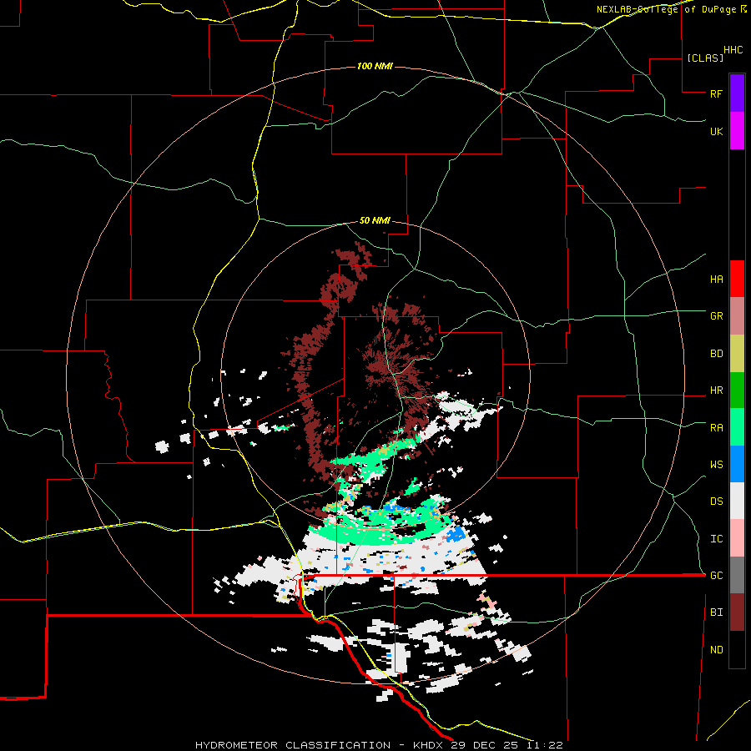This screenshot has height=751, width=751.
Task: Click the BD yellow legend swatch
Action: click(737, 354)
